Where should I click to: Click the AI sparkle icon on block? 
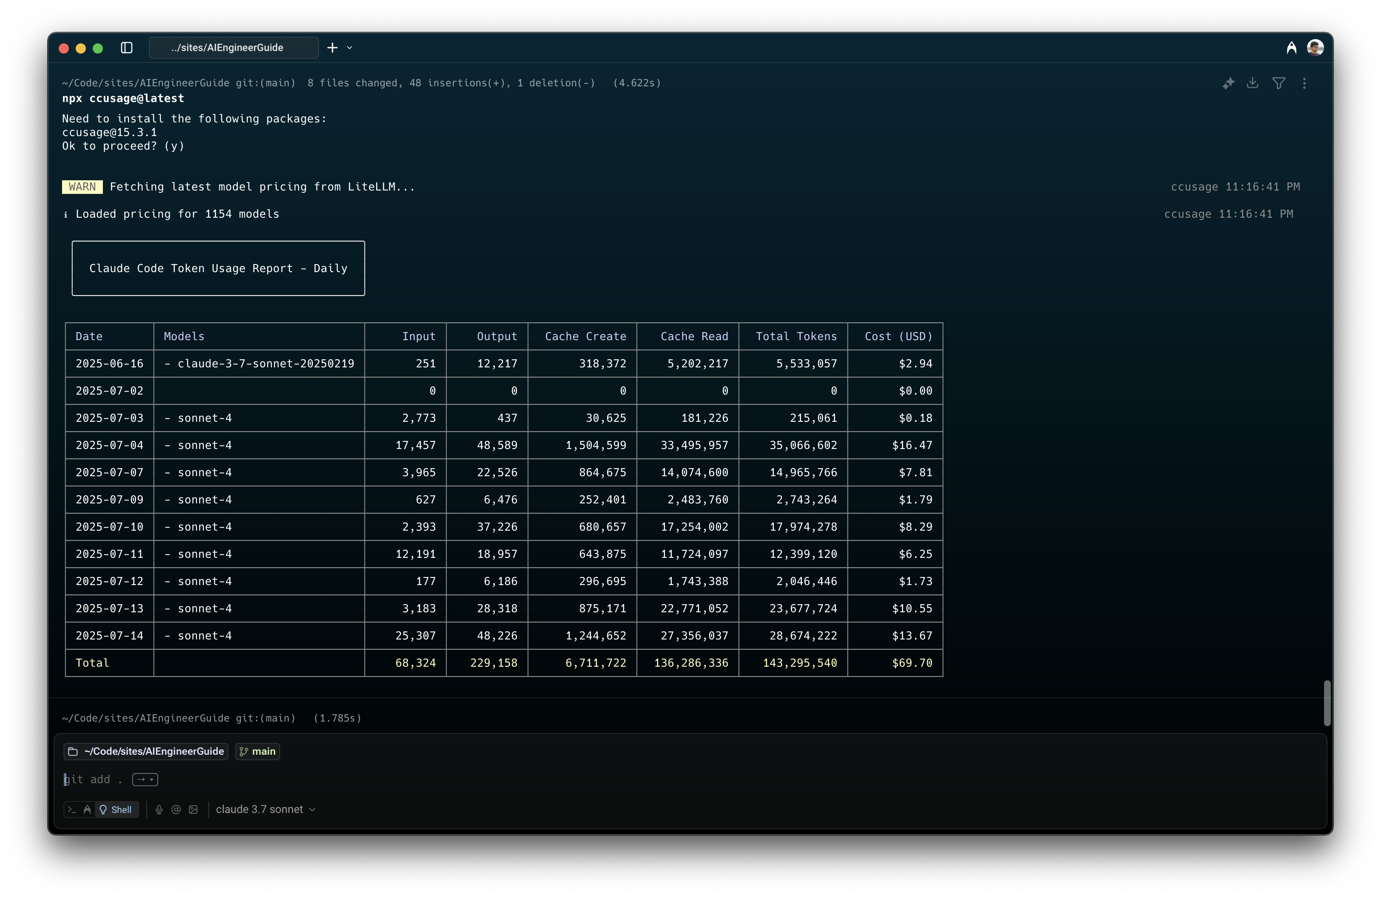click(x=1228, y=83)
